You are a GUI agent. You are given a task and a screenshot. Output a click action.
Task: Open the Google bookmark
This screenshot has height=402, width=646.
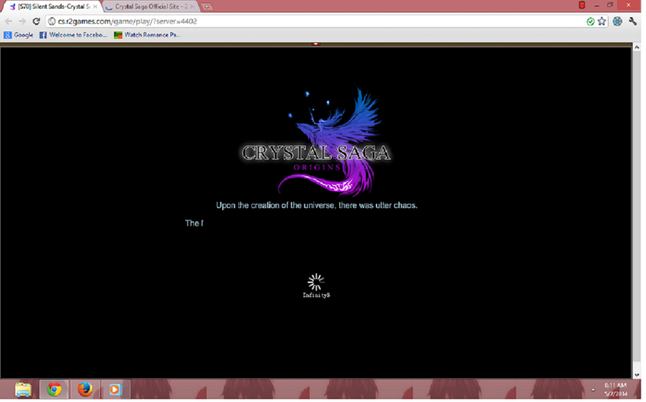(19, 35)
